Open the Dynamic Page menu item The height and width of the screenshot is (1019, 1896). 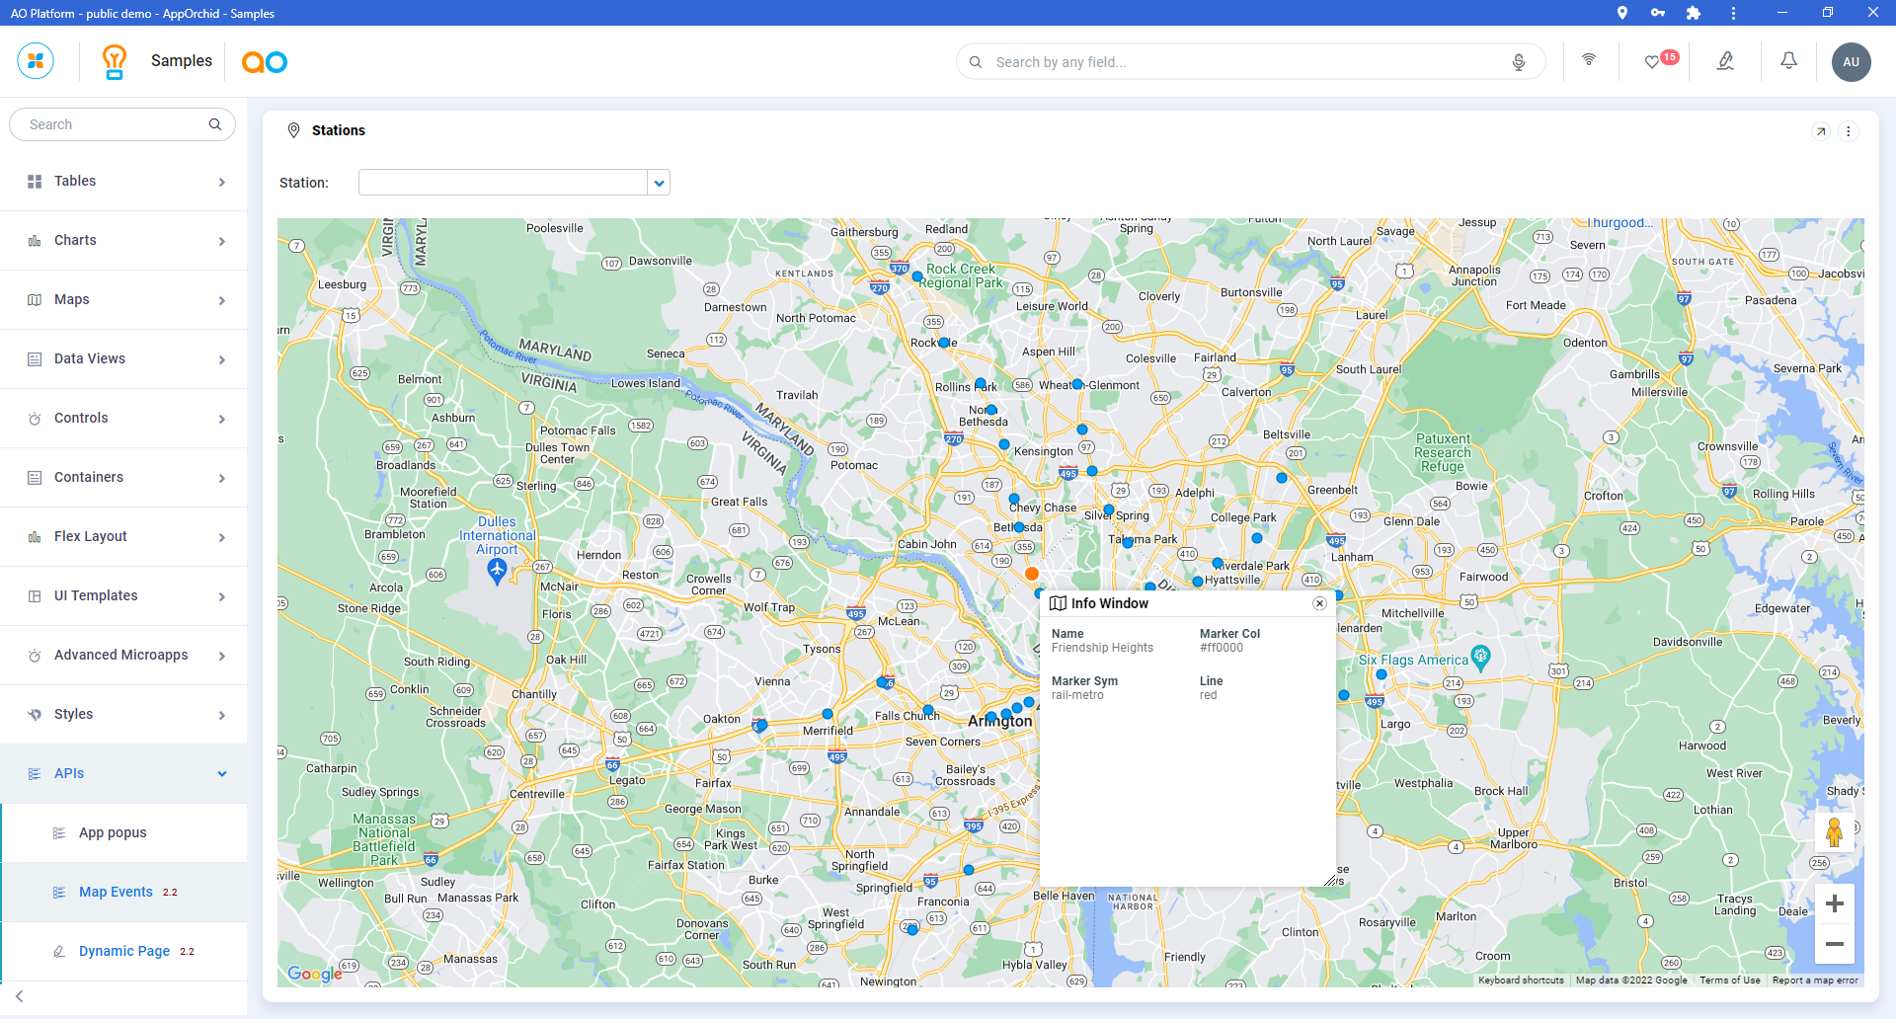tap(124, 952)
